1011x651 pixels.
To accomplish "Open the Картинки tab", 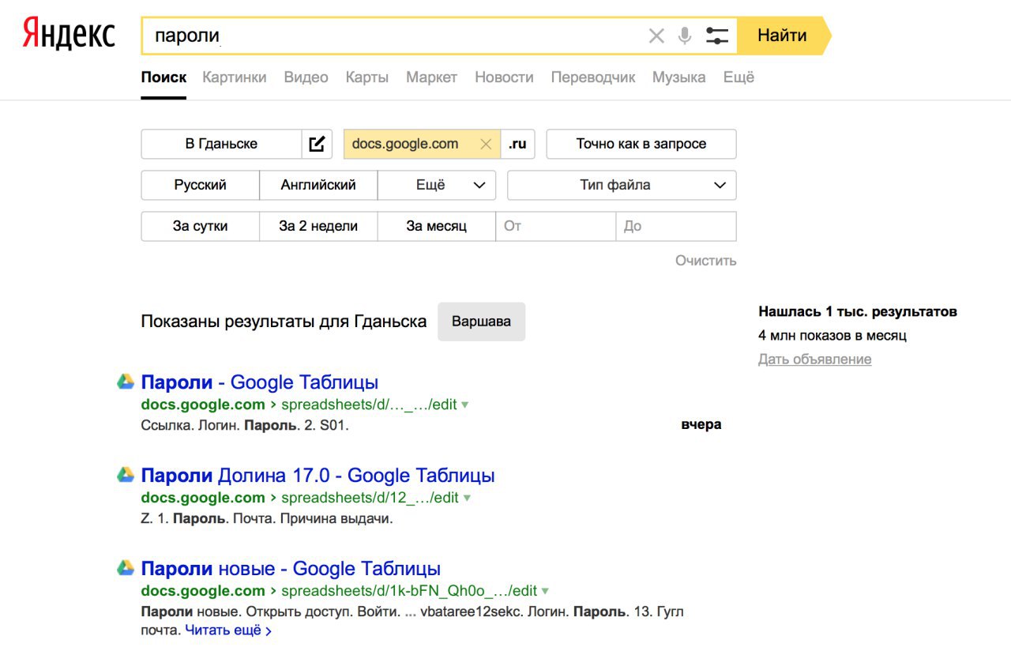I will tap(235, 77).
